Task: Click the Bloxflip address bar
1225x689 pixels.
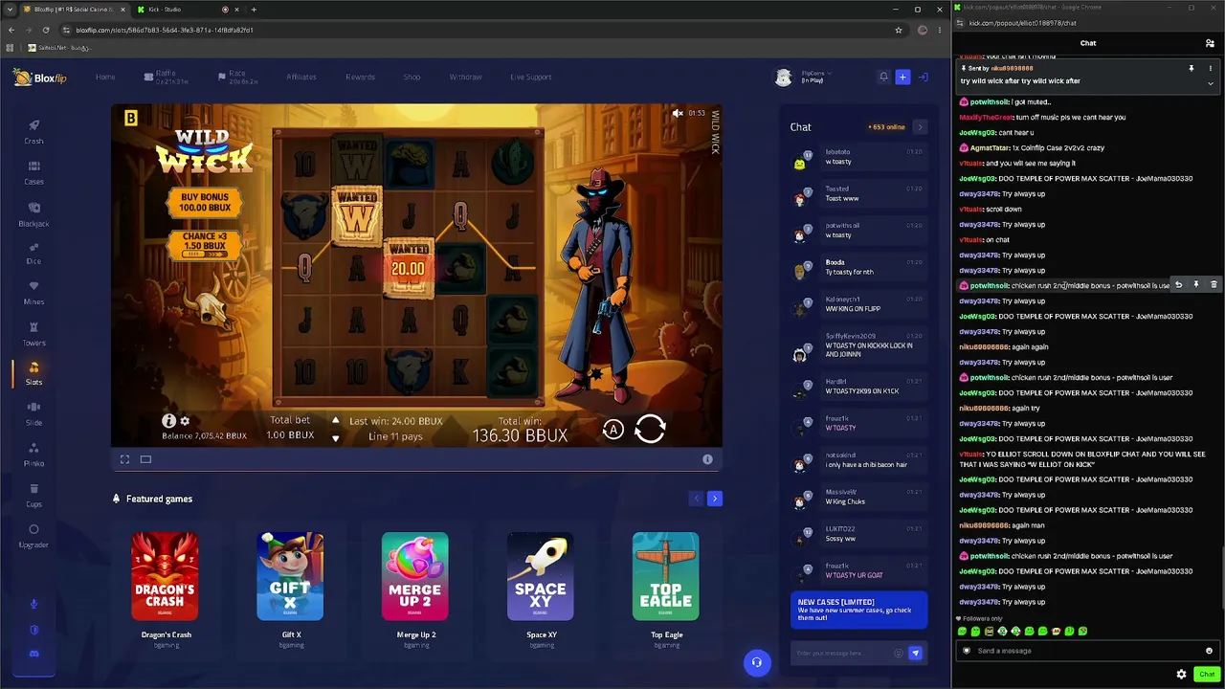Action: pyautogui.click(x=479, y=30)
